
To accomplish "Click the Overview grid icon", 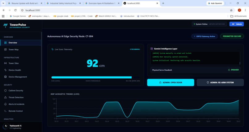I will (5, 43).
